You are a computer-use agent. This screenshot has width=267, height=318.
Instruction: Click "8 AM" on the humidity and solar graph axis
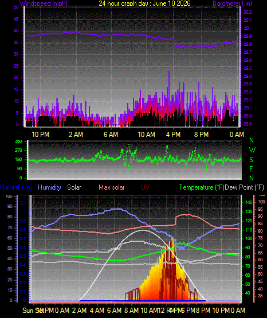131,311
